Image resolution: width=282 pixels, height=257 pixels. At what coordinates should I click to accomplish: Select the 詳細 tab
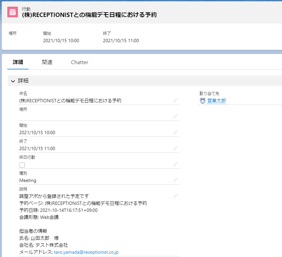tap(18, 62)
